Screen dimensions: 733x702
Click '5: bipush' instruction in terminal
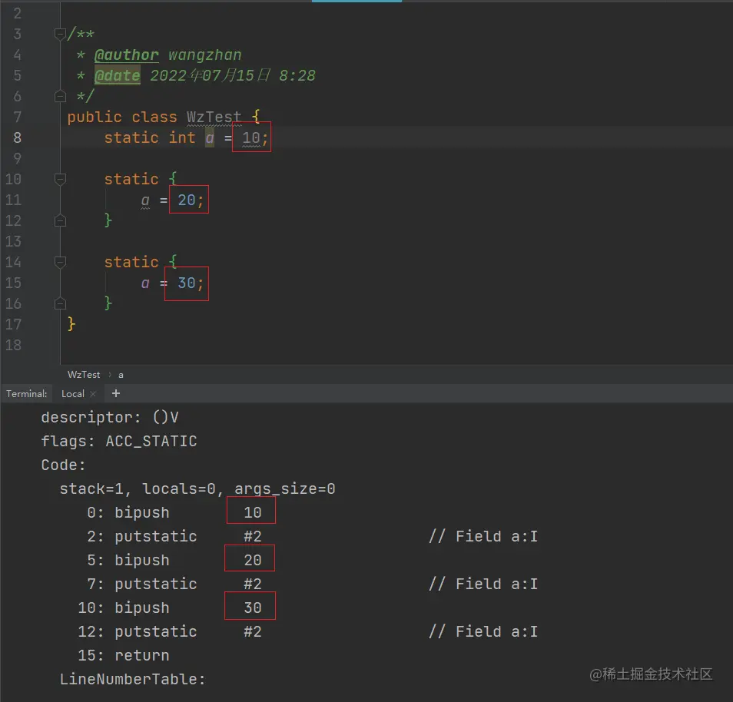click(x=128, y=561)
